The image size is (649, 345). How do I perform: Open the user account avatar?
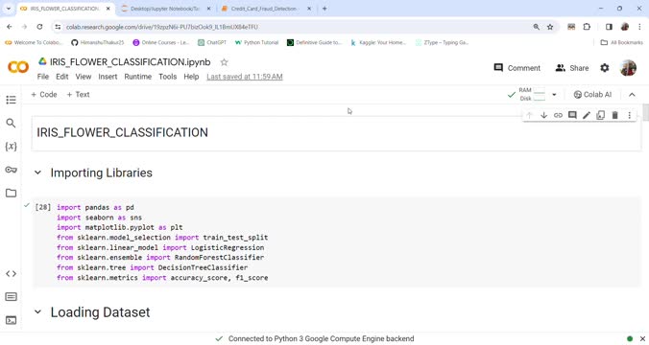pyautogui.click(x=628, y=68)
